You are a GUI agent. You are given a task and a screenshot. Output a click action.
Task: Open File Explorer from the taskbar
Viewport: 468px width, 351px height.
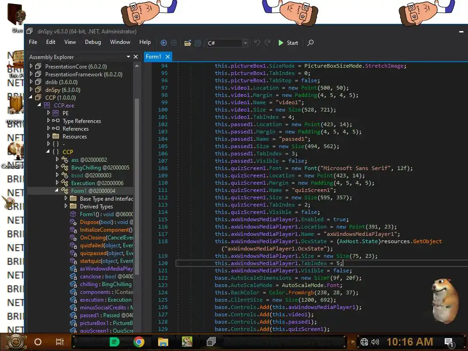click(x=163, y=342)
